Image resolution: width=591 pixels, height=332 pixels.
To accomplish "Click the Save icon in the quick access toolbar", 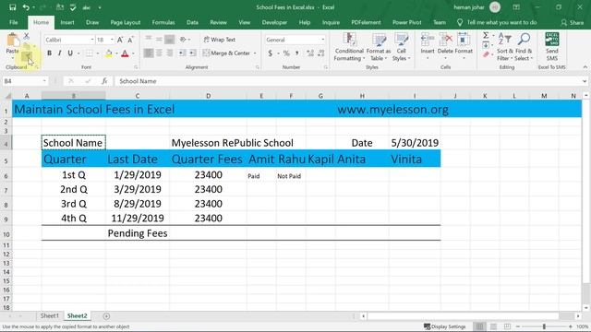I will coord(12,7).
